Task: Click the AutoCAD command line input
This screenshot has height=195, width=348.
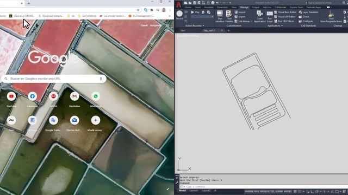Action: 264,187
